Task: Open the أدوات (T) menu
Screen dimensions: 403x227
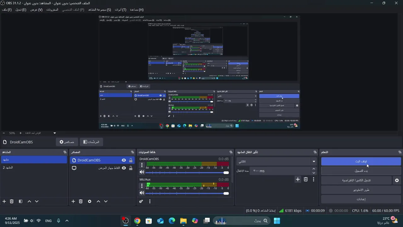Action: [x=120, y=10]
